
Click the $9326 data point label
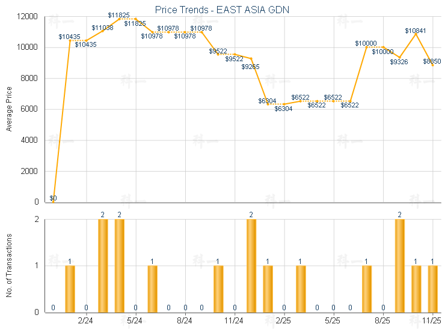pos(399,62)
